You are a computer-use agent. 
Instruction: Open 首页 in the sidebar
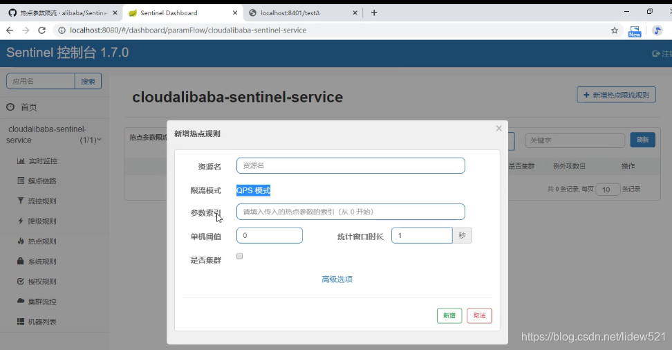tap(29, 107)
